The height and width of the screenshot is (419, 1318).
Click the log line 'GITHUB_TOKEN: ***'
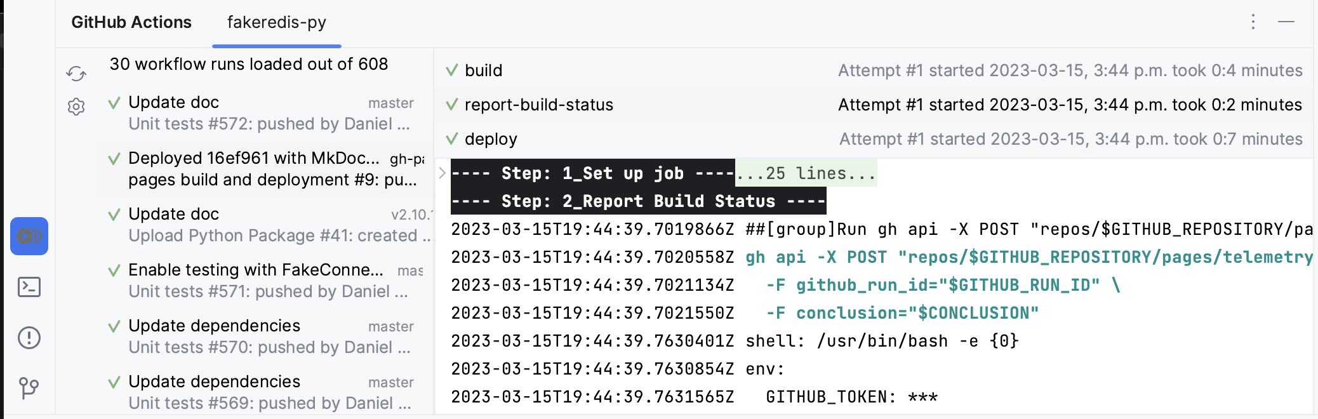coord(694,397)
